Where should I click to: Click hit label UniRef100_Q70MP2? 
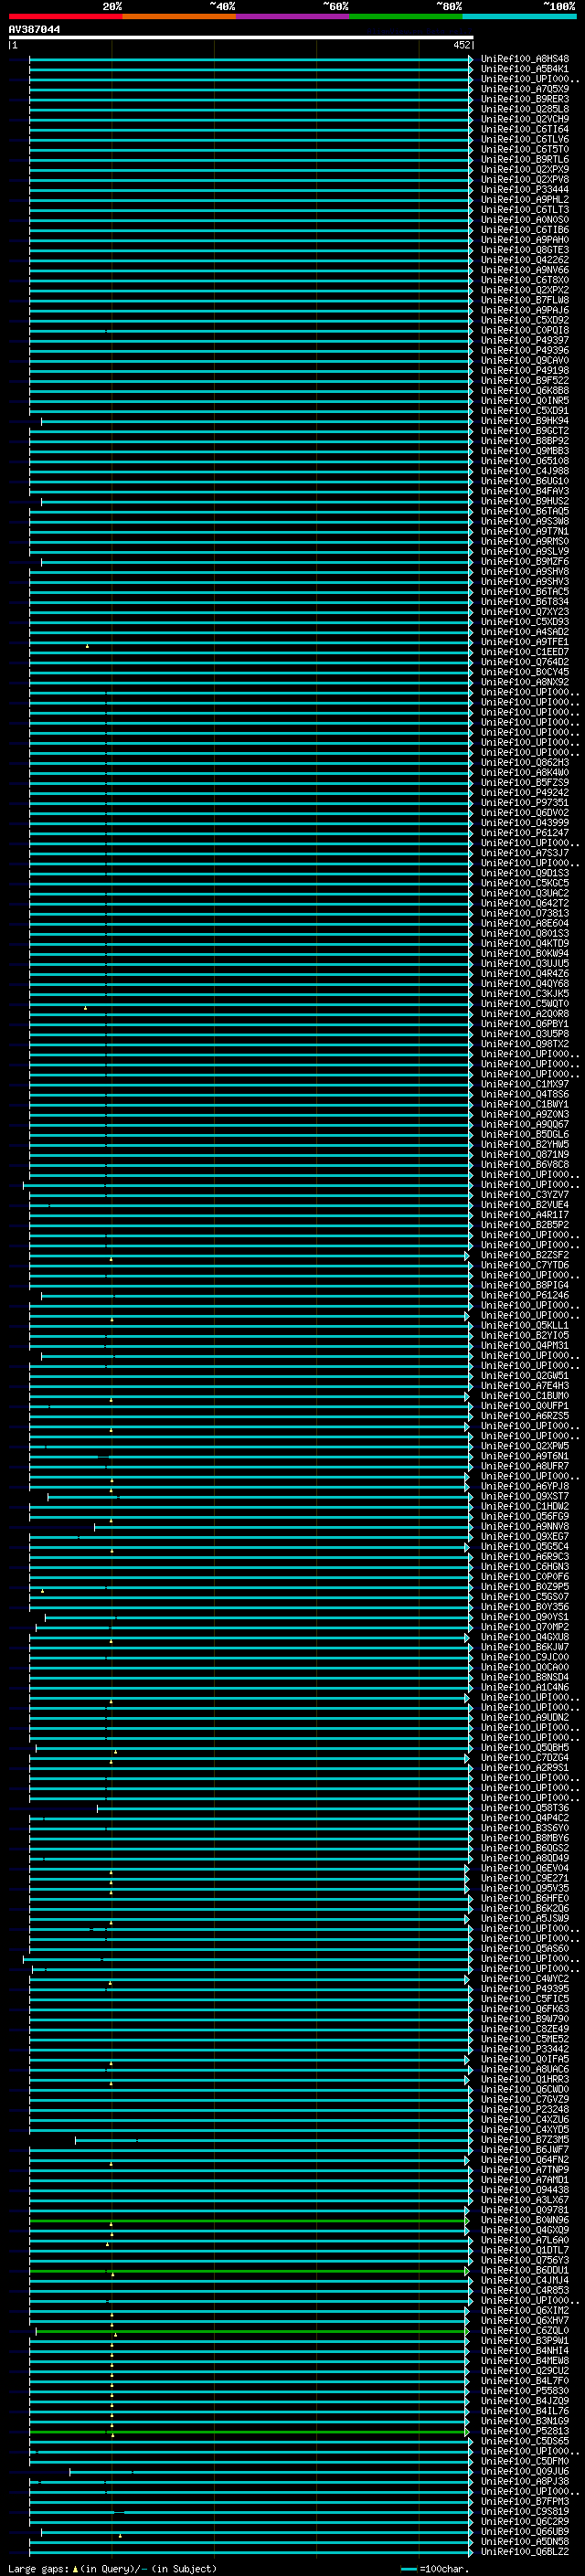click(x=525, y=1627)
